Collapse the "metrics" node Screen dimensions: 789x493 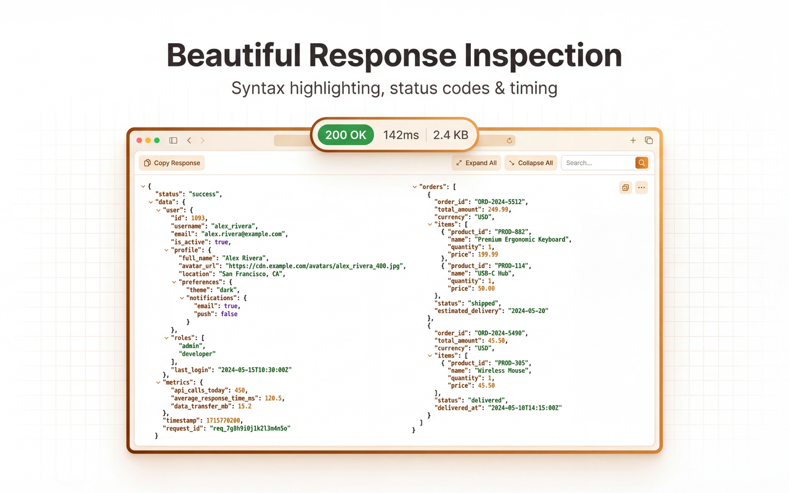[x=158, y=383]
